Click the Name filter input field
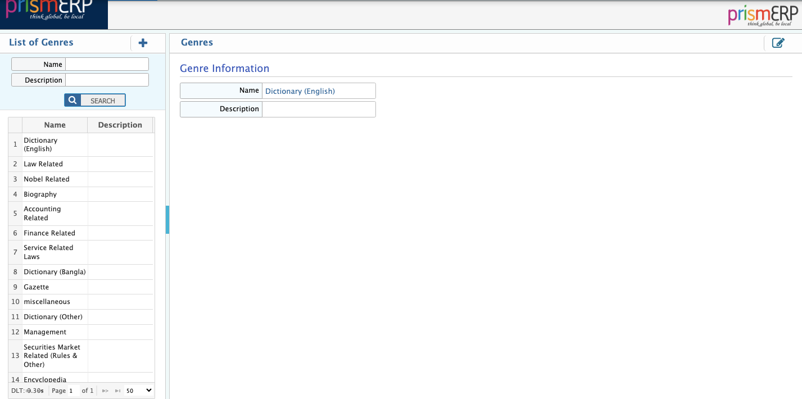The image size is (802, 399). (106, 64)
